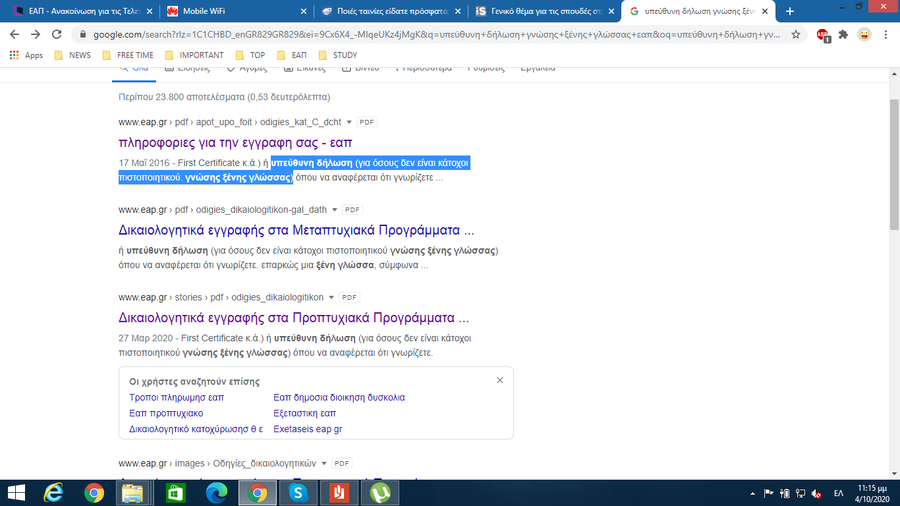Open the Adblock Plus extension icon
Image resolution: width=900 pixels, height=506 pixels.
(x=823, y=35)
